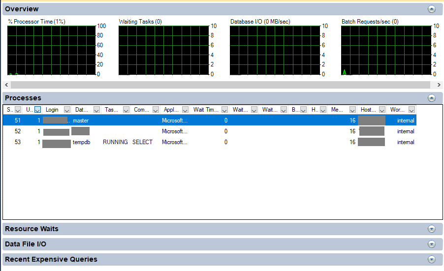Image resolution: width=444 pixels, height=271 pixels.
Task: Open User Process column filter dropdown
Action: coord(38,110)
